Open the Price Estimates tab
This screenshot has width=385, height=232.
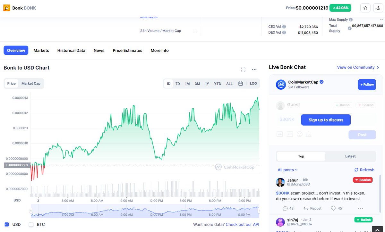point(127,51)
